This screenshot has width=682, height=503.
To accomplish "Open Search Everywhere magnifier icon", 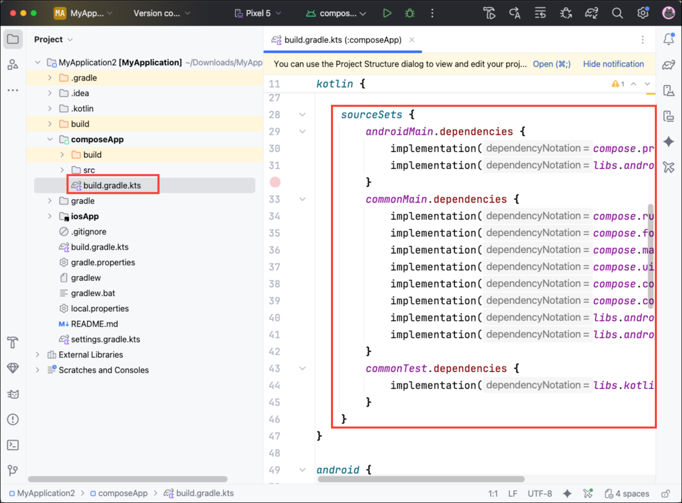I will [x=617, y=13].
